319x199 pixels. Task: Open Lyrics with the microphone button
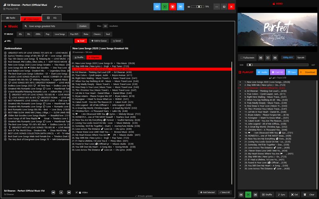[58, 7]
